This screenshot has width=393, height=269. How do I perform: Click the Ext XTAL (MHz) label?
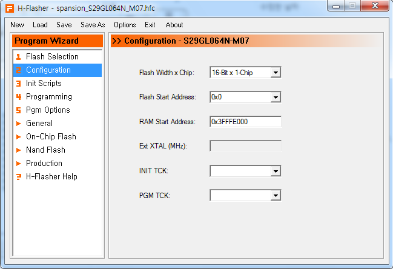[163, 146]
